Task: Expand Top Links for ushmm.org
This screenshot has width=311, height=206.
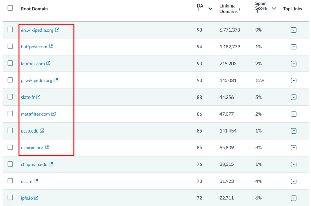Action: click(x=294, y=148)
